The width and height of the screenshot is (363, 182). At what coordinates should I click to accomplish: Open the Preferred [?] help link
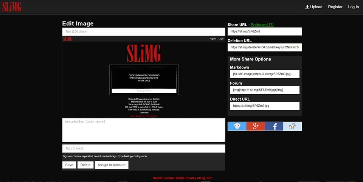click(x=262, y=25)
